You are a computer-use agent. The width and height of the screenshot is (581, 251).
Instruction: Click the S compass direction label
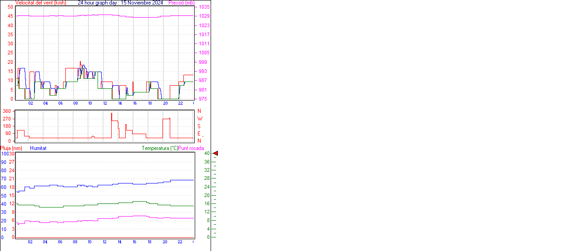199,126
